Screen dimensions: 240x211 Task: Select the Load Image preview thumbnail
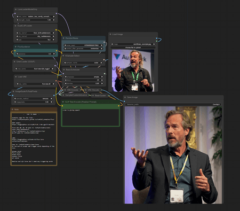pos(133,71)
